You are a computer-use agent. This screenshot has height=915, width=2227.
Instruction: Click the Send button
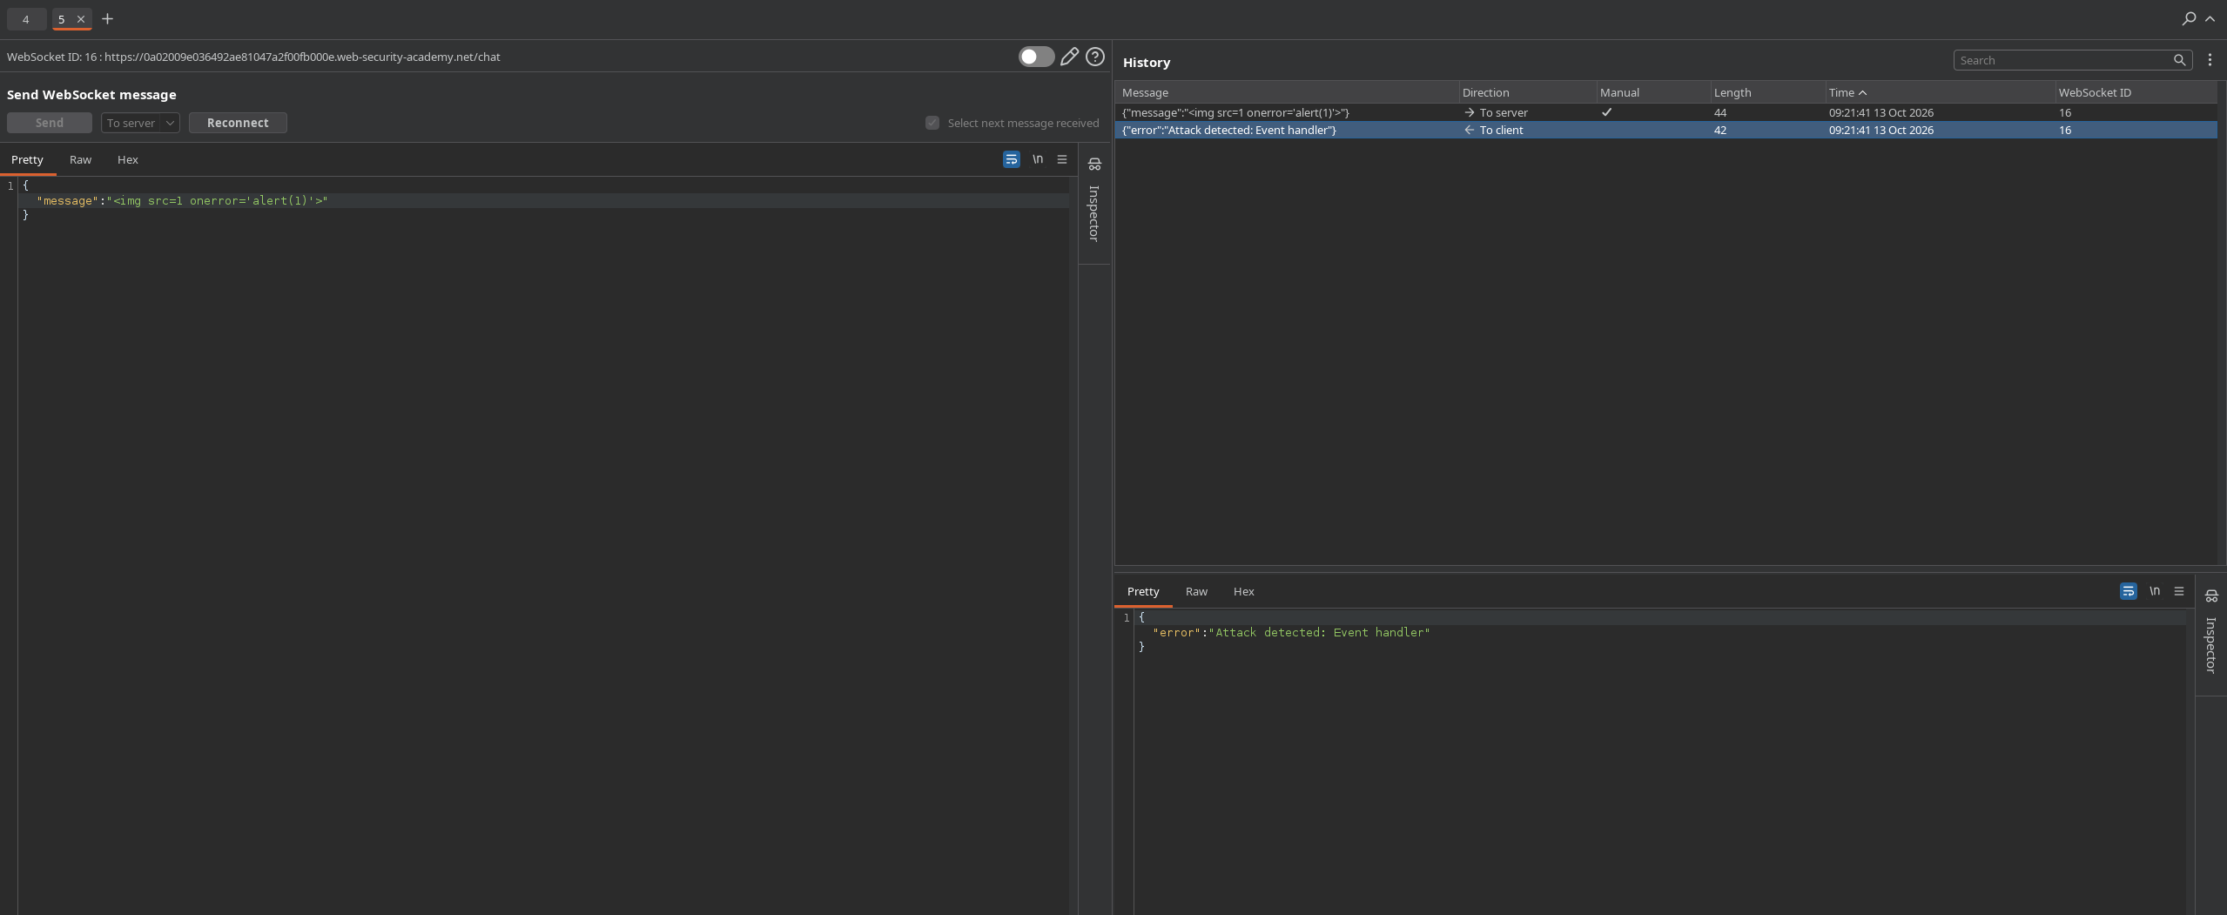[x=50, y=123]
